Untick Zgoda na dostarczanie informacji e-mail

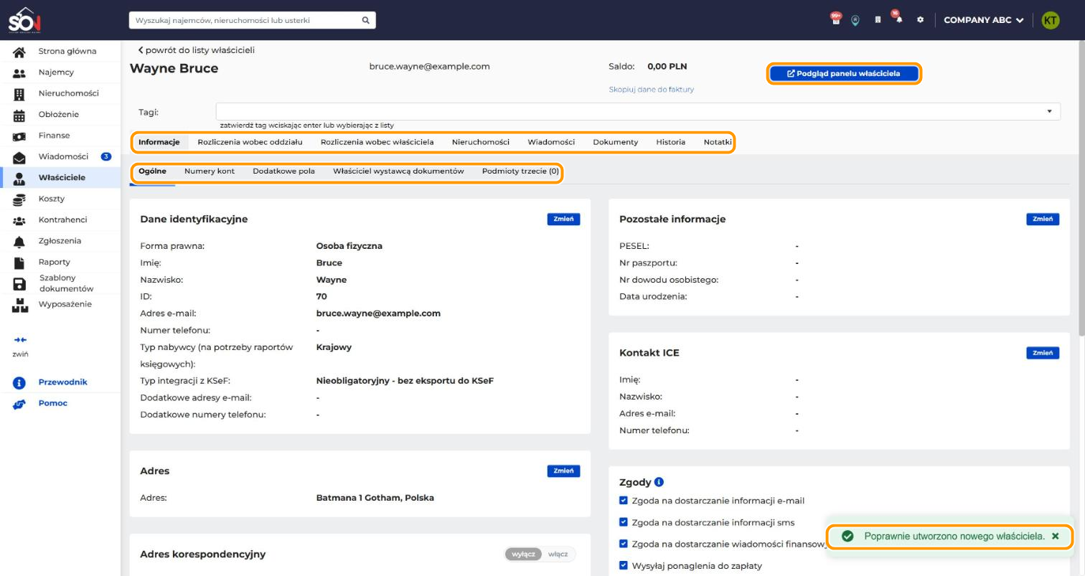(x=623, y=501)
